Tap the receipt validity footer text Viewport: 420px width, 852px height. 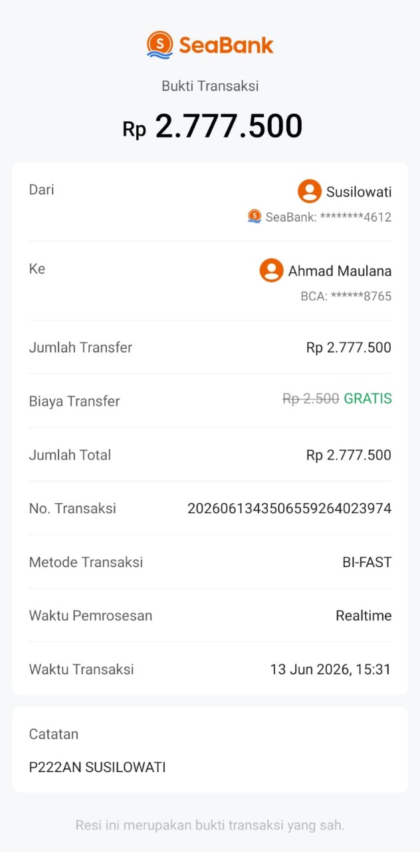click(210, 825)
